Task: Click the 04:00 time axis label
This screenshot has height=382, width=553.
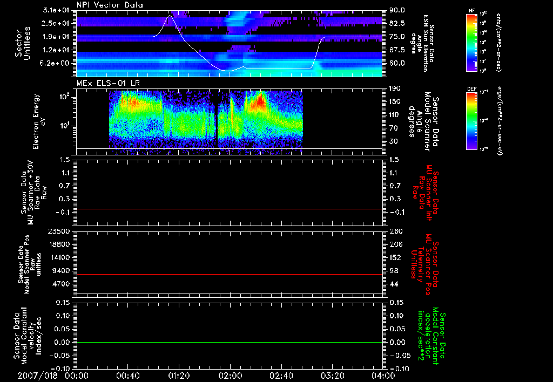Action: point(383,376)
